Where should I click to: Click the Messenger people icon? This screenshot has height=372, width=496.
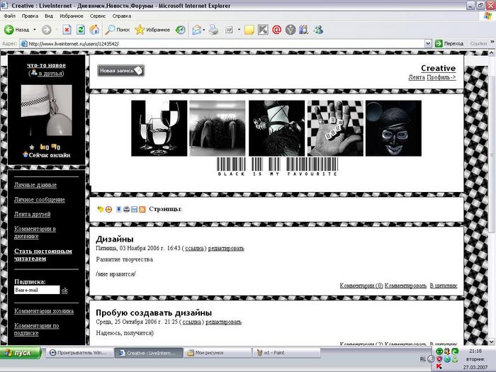[x=318, y=30]
